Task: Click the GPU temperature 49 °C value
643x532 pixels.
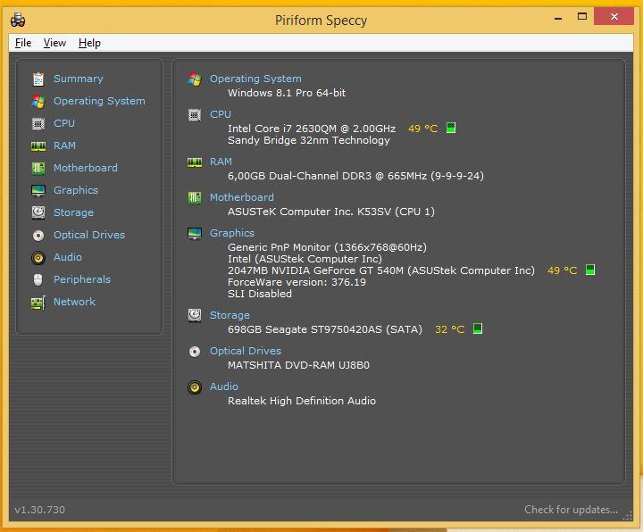Action: tap(563, 270)
